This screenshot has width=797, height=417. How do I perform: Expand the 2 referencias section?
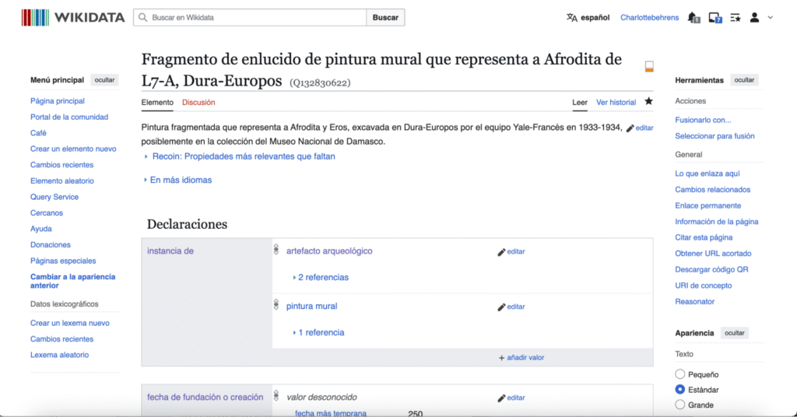[322, 277]
